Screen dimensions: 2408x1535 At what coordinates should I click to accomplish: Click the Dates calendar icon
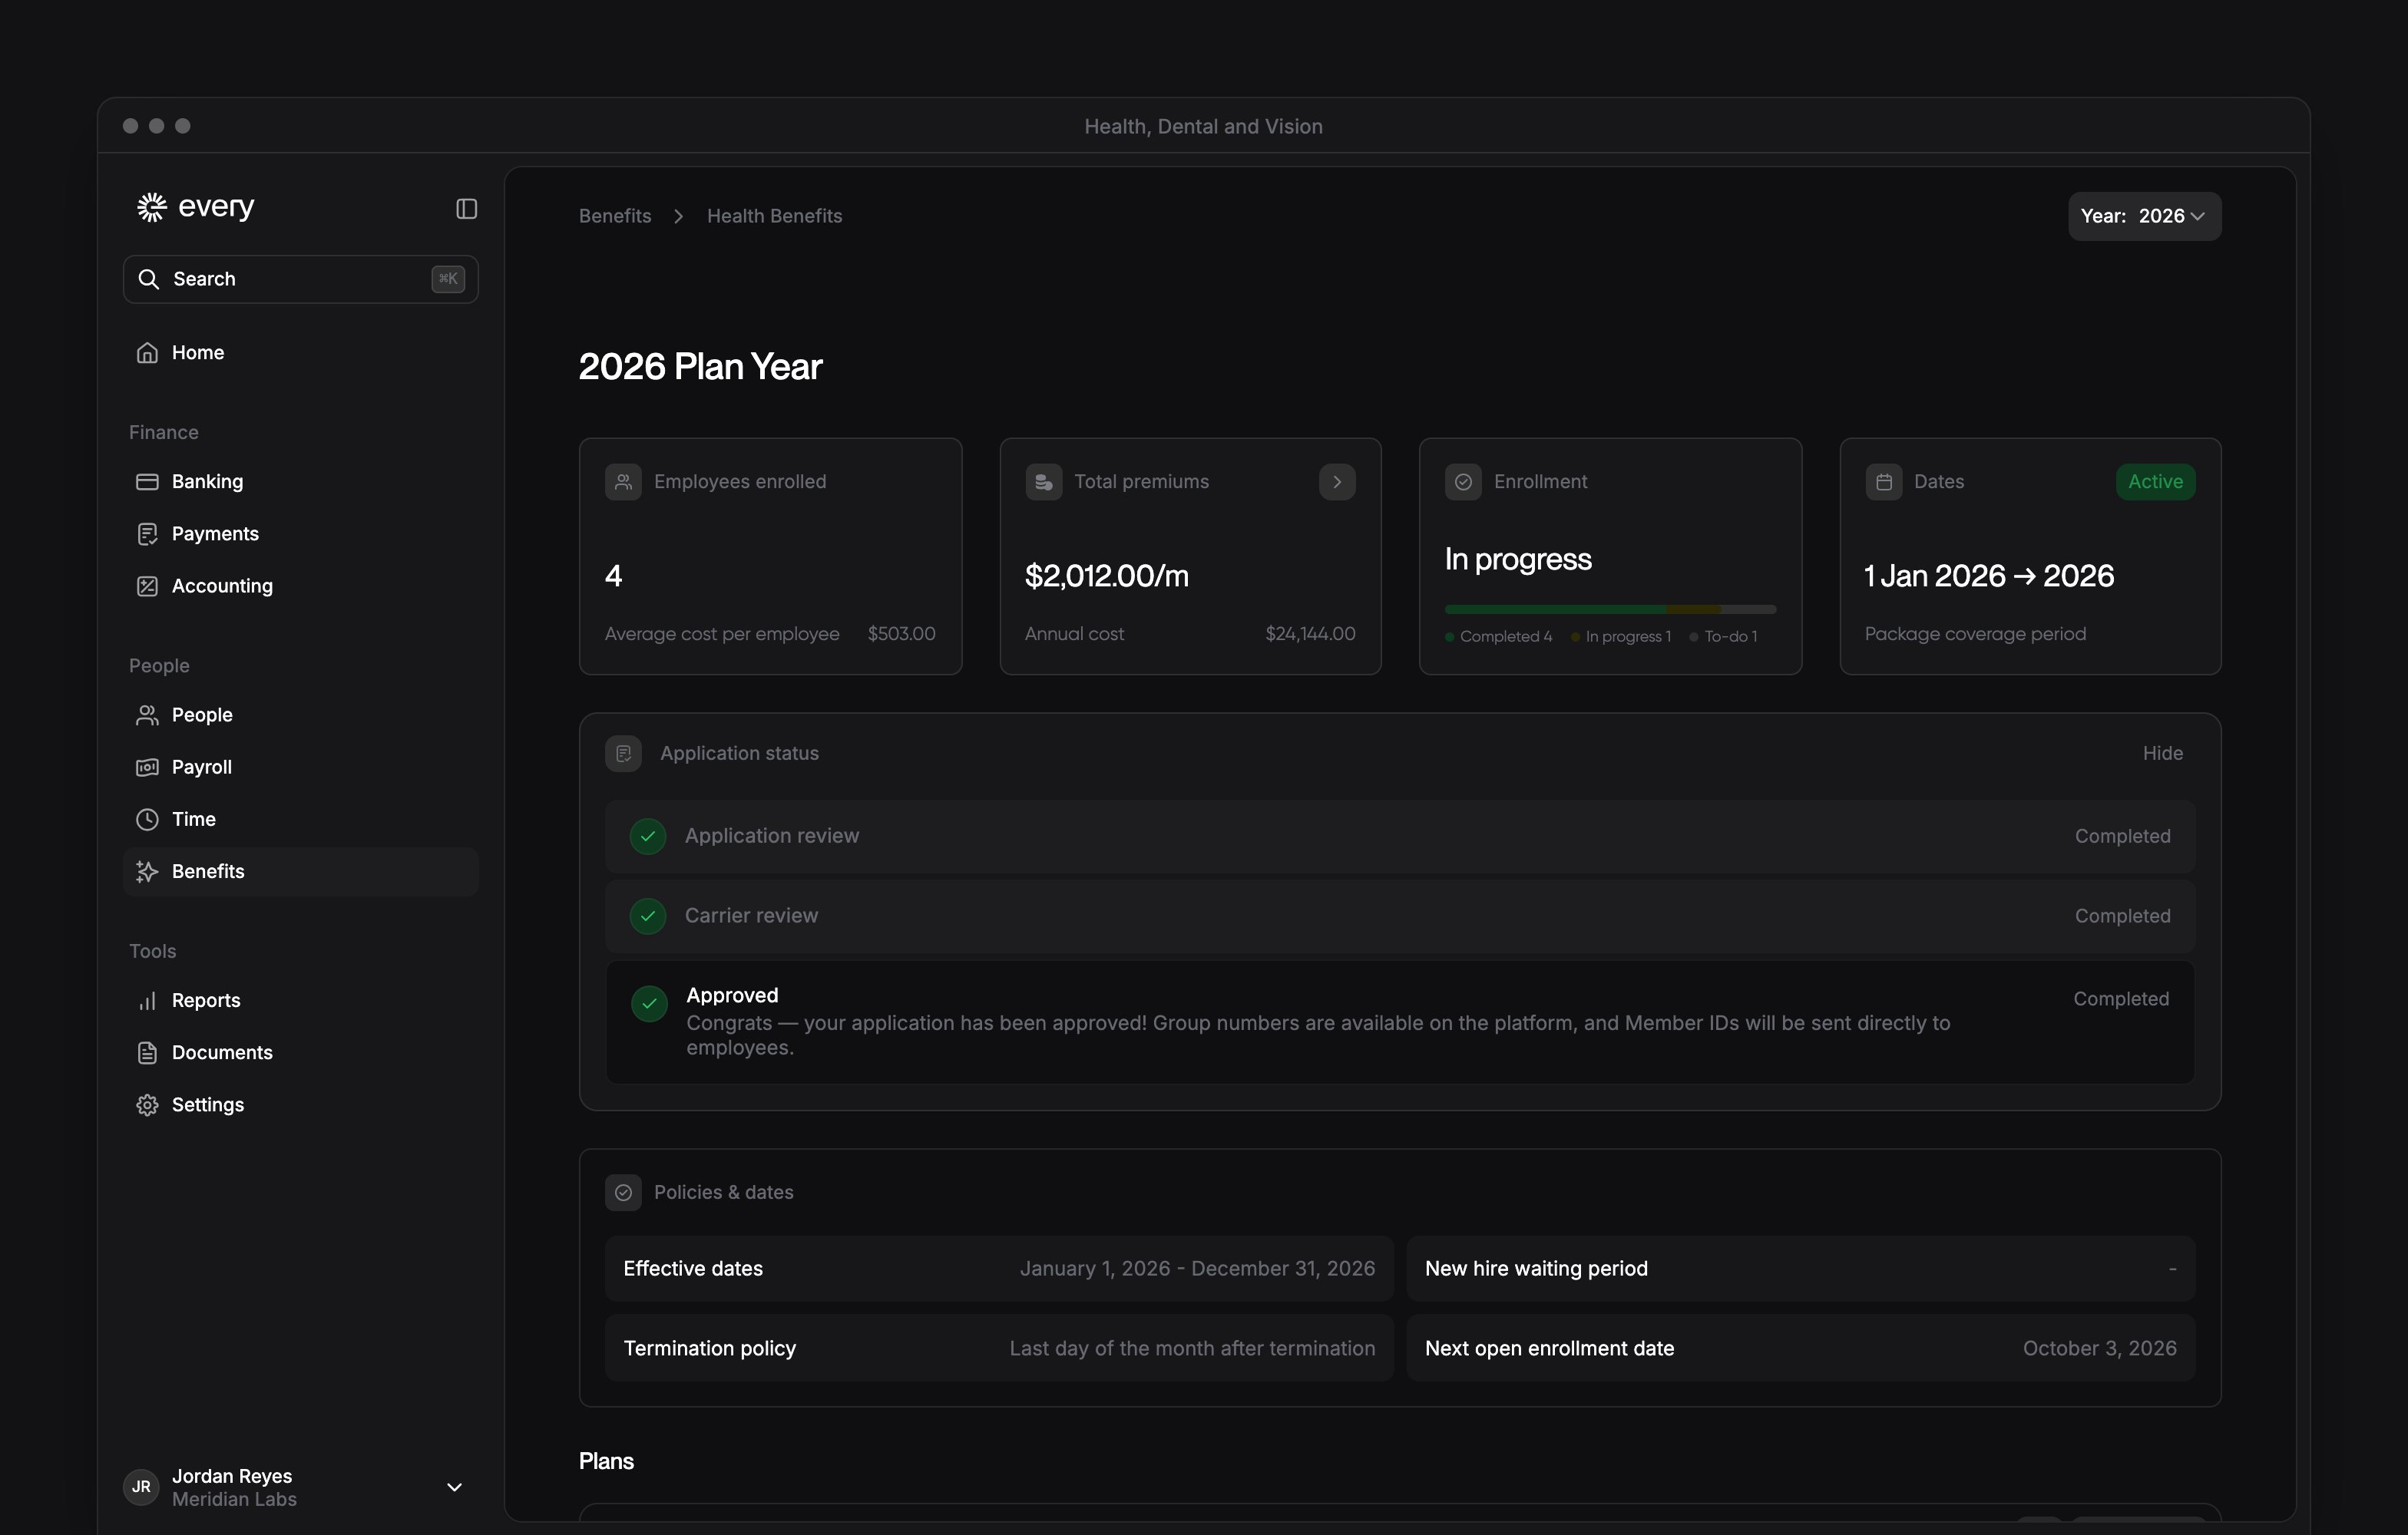click(1883, 482)
